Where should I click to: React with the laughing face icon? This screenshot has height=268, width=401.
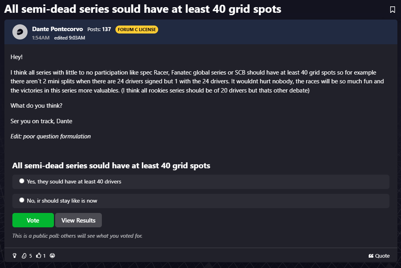point(52,256)
